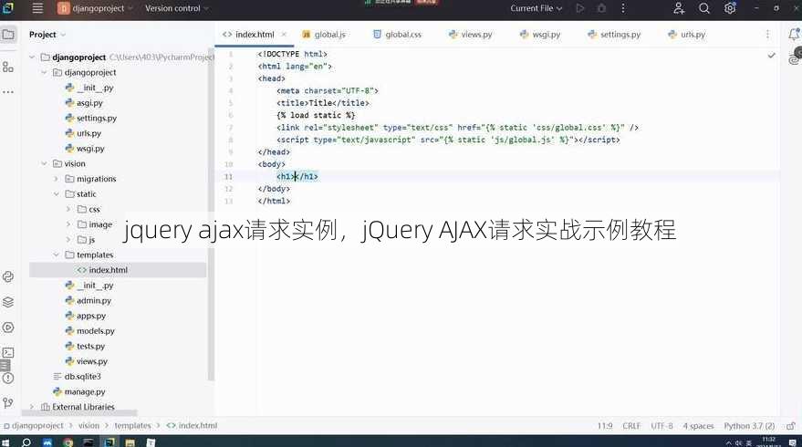Open the Current File run configuration dropdown
The width and height of the screenshot is (802, 447).
(536, 8)
